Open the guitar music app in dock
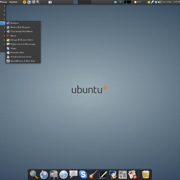 click(x=93, y=175)
